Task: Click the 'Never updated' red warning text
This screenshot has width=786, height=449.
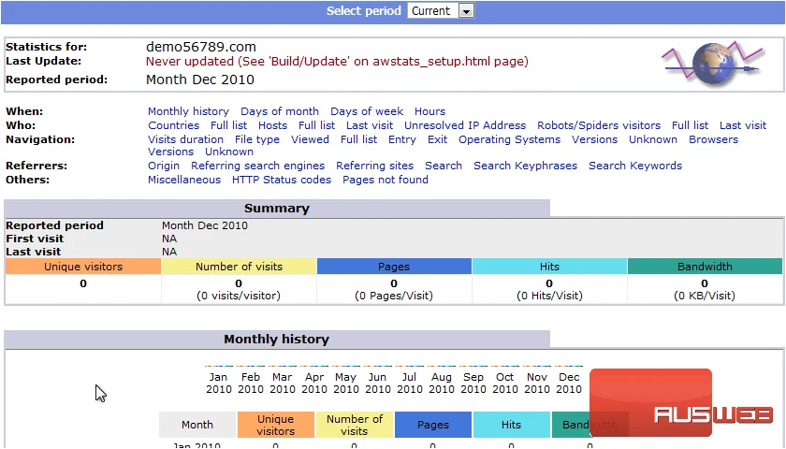Action: tap(337, 61)
